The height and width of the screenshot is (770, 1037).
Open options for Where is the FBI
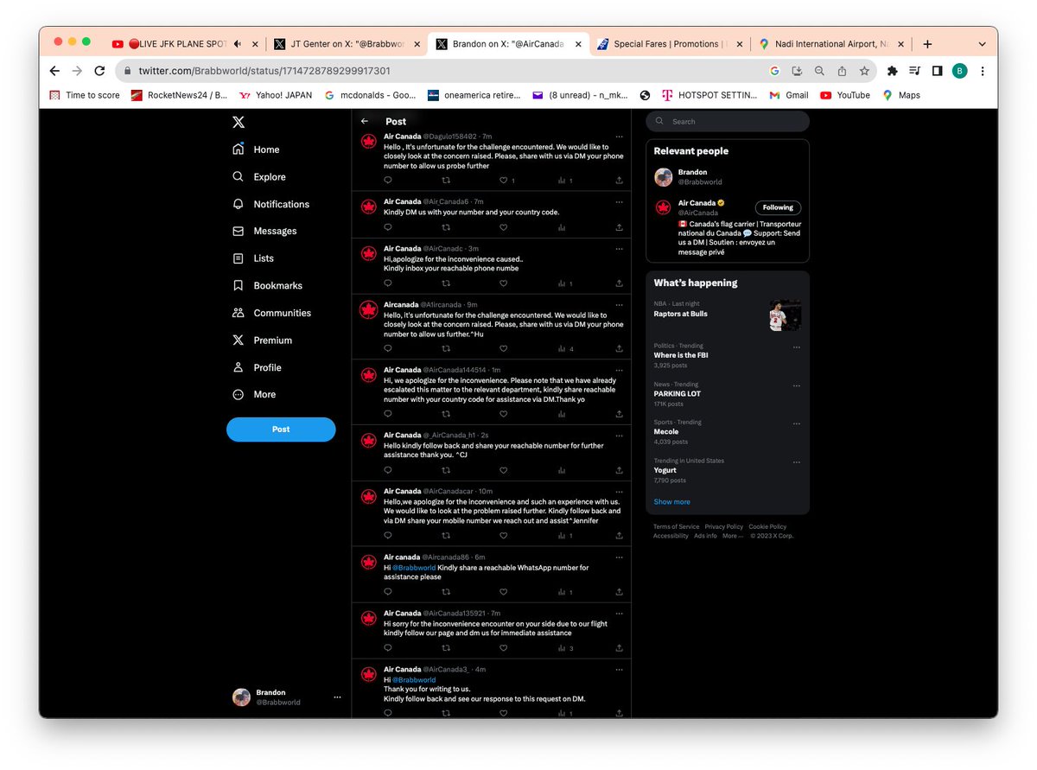(797, 347)
